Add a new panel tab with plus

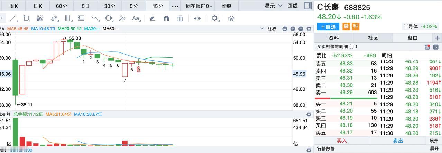[437, 38]
